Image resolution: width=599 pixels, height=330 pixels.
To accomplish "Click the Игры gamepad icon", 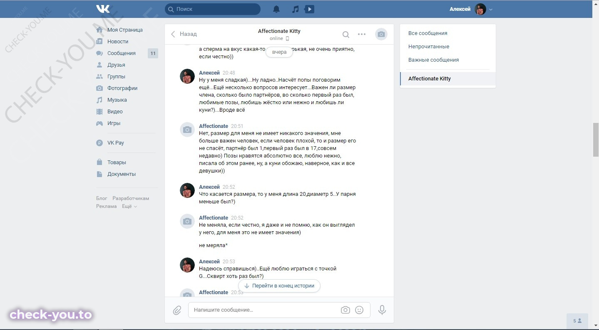I will pyautogui.click(x=99, y=123).
